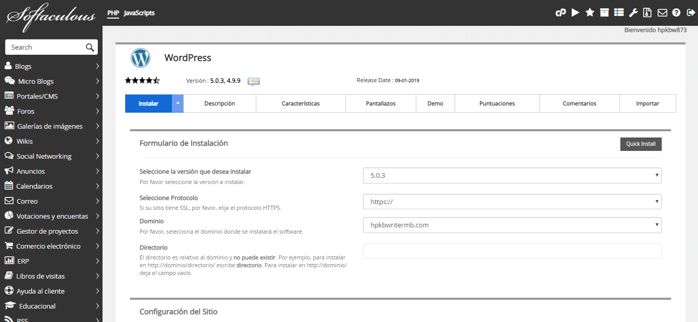Switch to the Comentarios tab
The image size is (698, 322).
(x=579, y=103)
